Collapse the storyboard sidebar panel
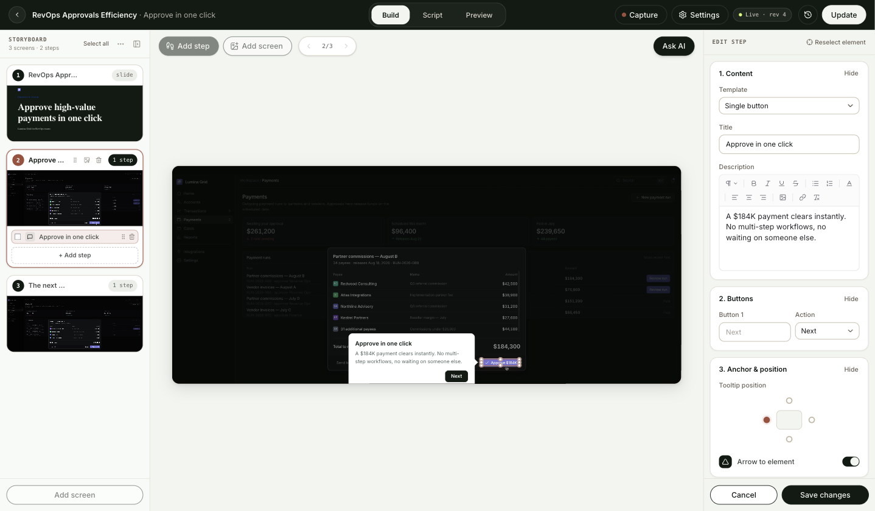 pyautogui.click(x=137, y=44)
